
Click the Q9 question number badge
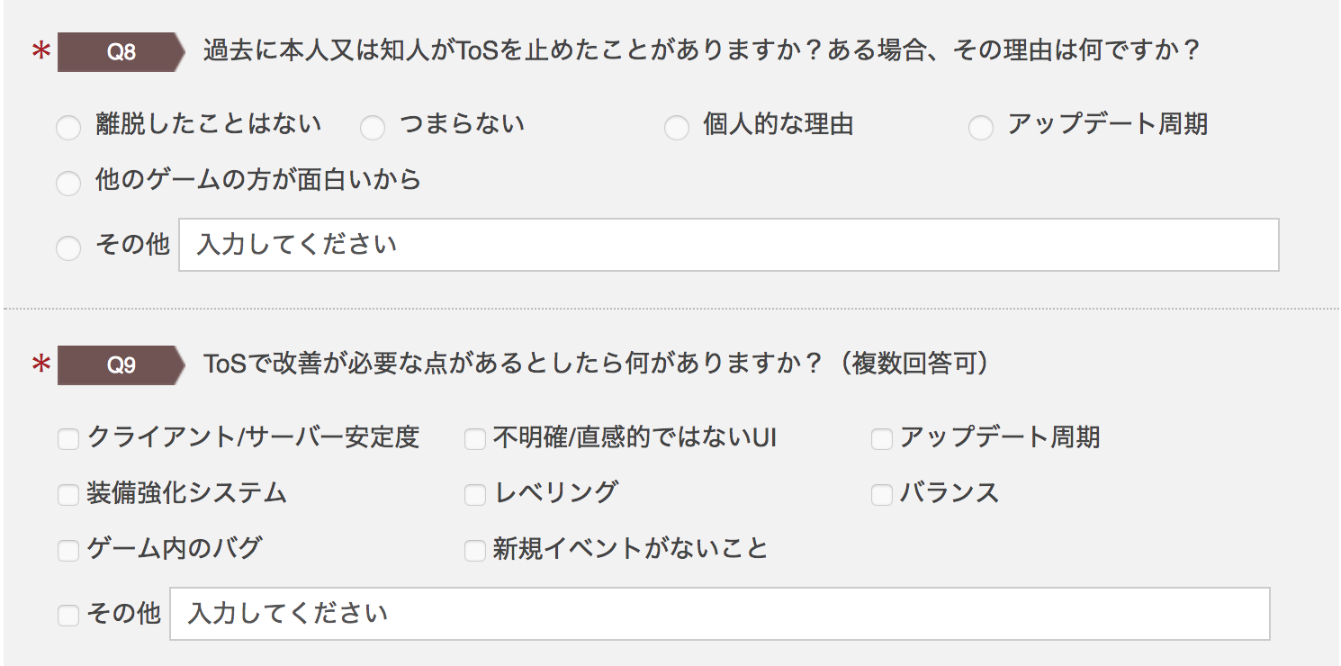[121, 365]
